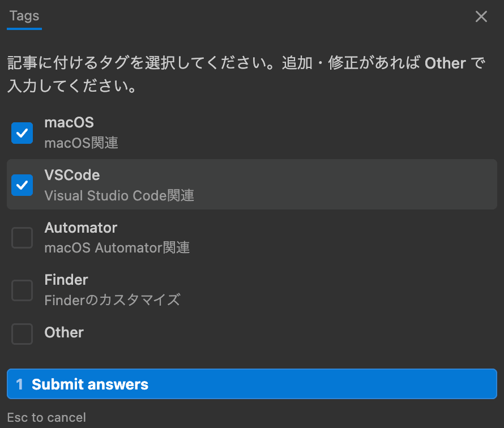Click the number 1 on Submit button
Image resolution: width=504 pixels, height=428 pixels.
click(x=19, y=384)
